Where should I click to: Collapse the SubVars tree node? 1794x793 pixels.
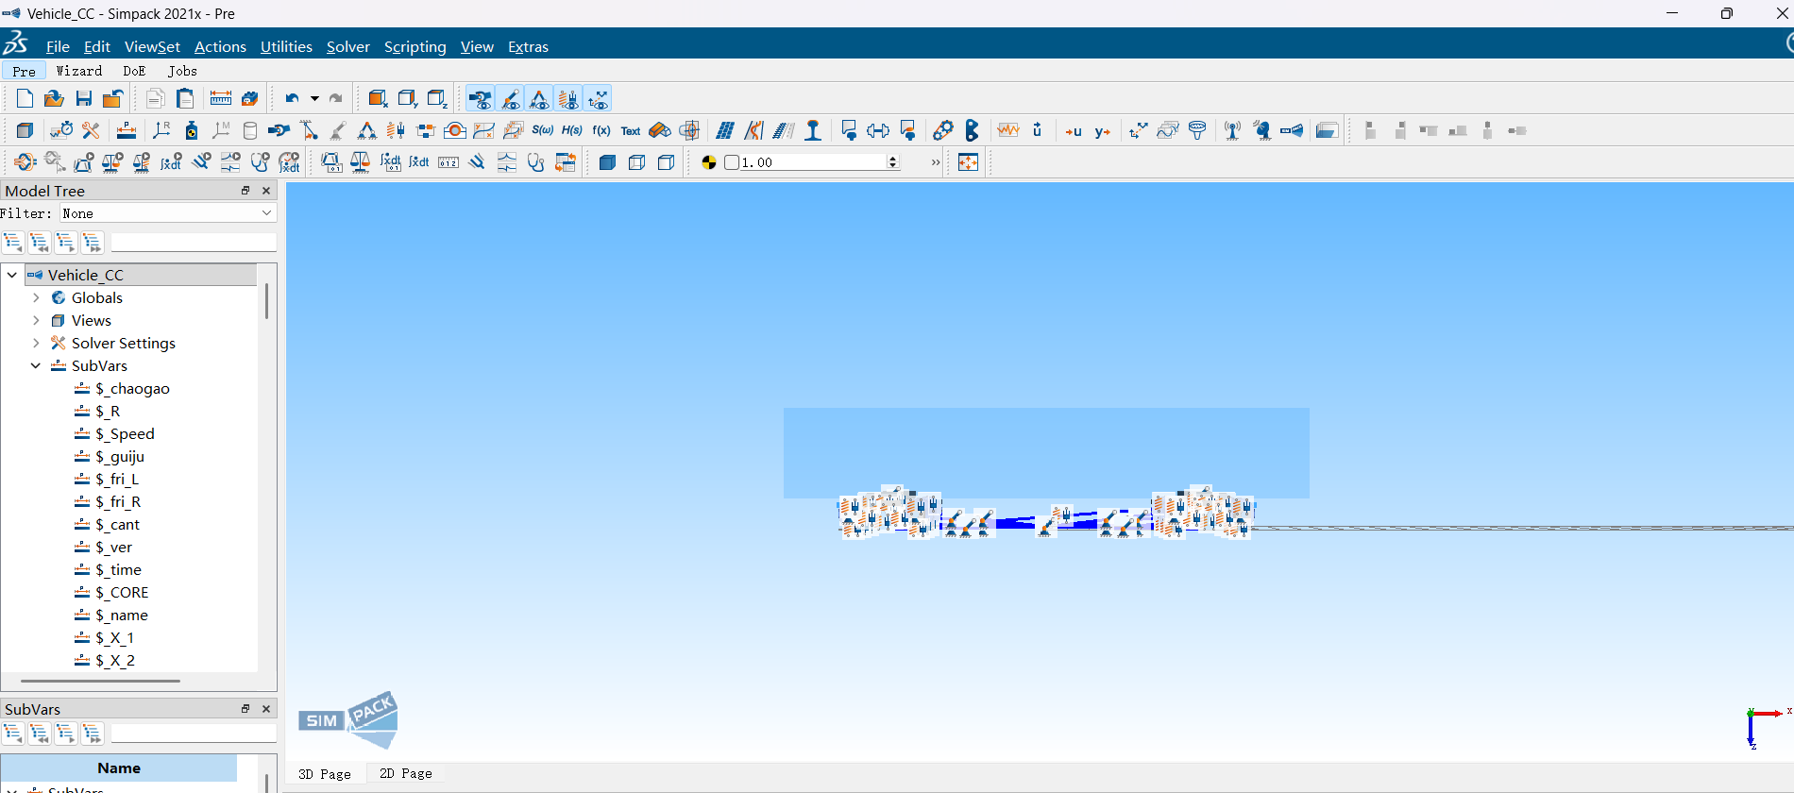tap(36, 365)
